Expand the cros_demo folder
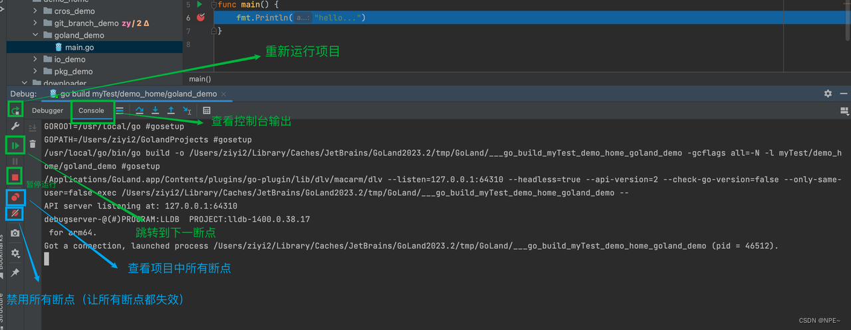The image size is (851, 330). (35, 11)
